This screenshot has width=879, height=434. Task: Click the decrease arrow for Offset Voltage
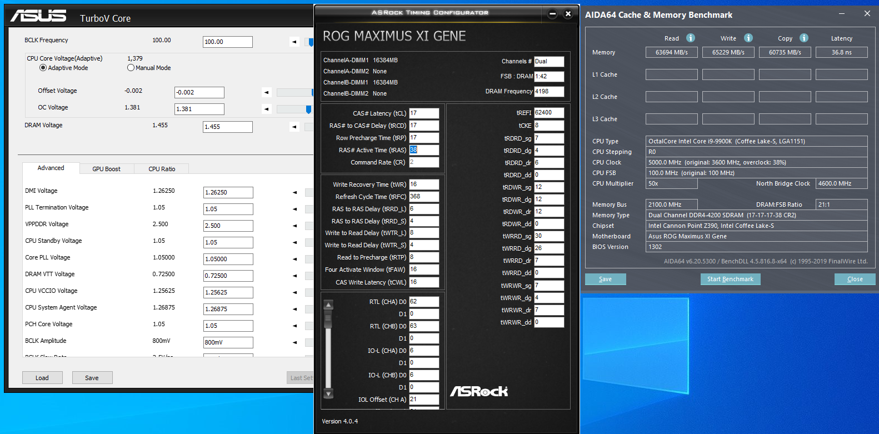(267, 92)
